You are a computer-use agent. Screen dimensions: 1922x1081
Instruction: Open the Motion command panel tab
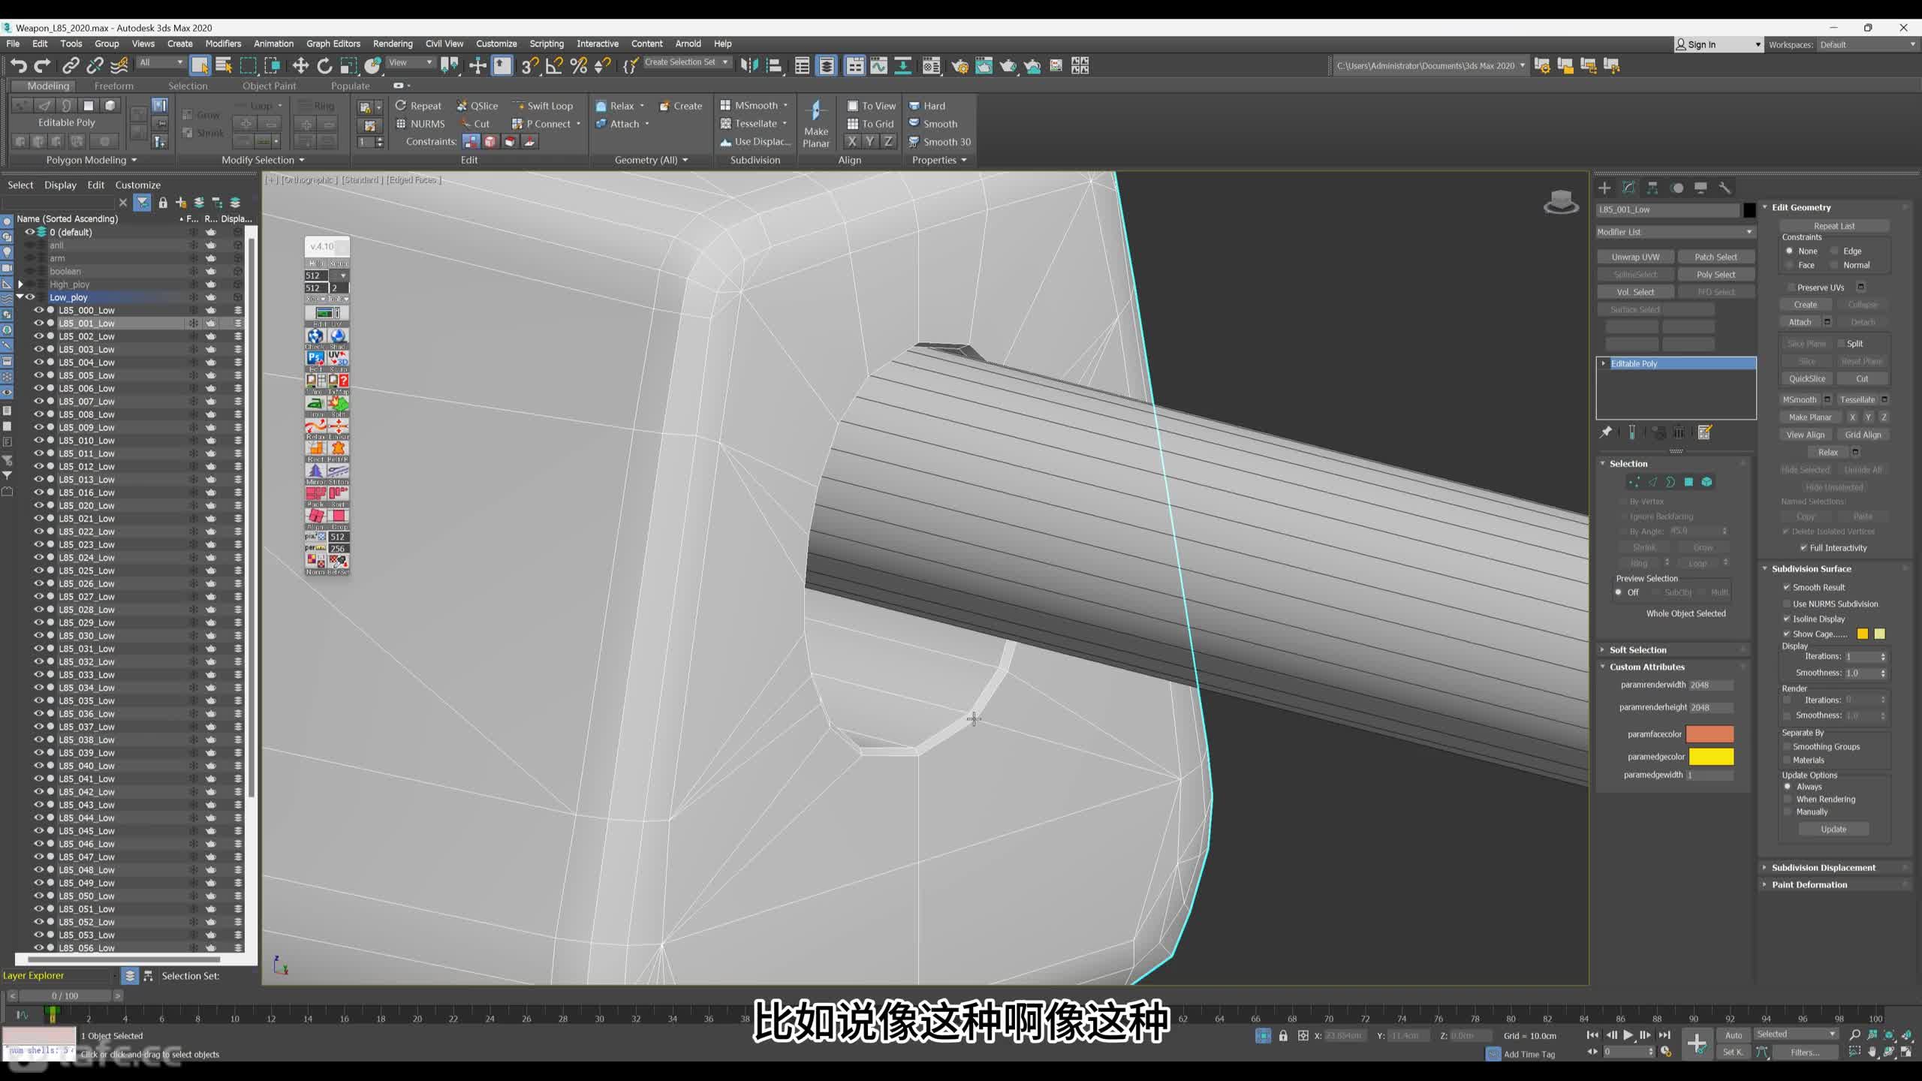point(1677,188)
